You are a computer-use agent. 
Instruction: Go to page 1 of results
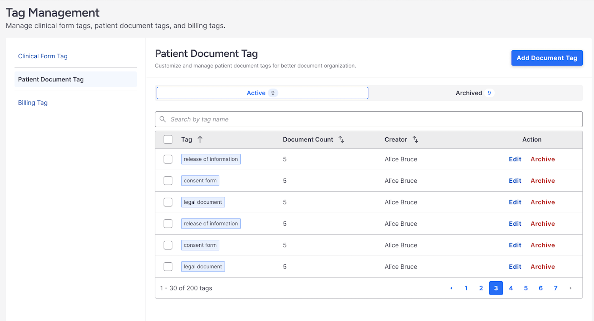pyautogui.click(x=466, y=288)
